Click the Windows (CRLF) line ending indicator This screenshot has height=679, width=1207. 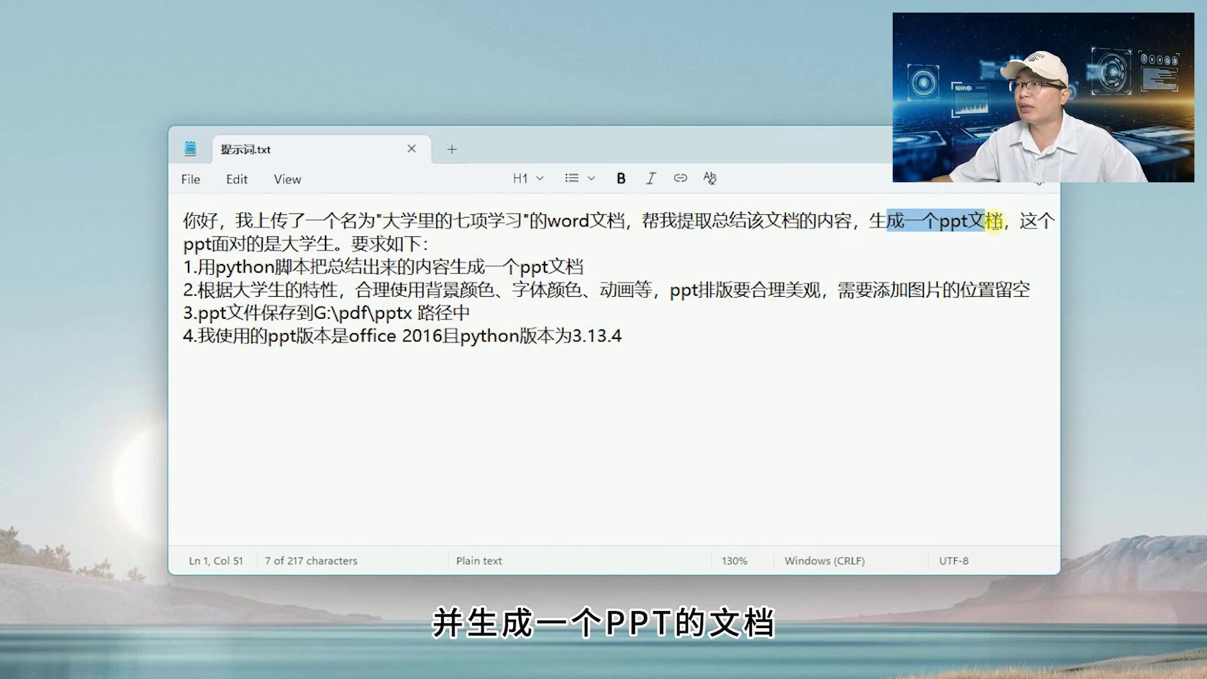(824, 560)
